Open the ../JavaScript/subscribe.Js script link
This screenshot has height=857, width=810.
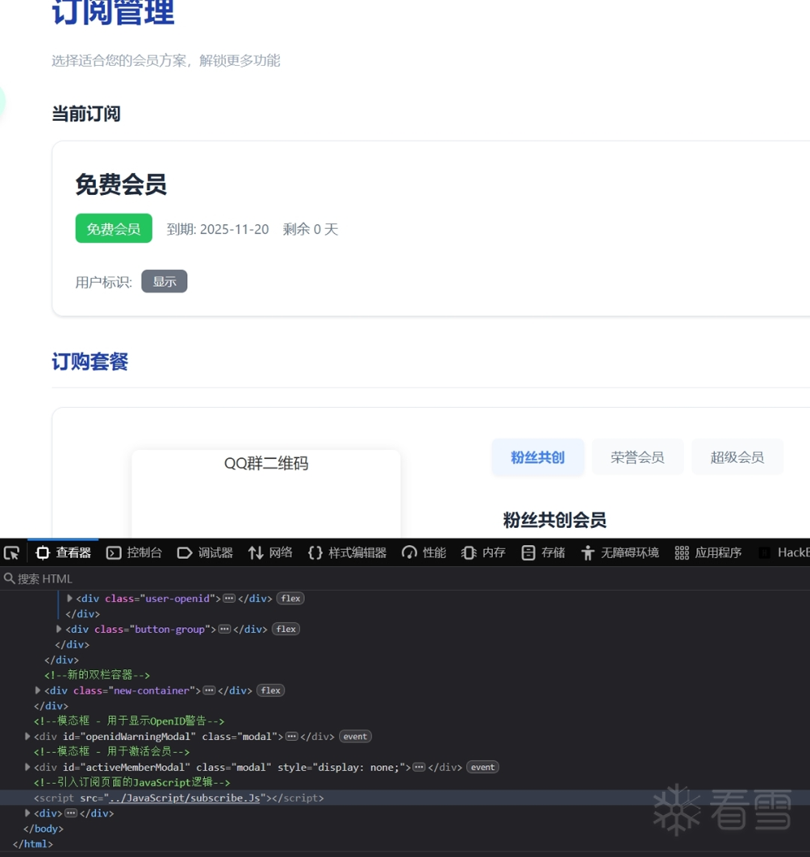point(184,798)
